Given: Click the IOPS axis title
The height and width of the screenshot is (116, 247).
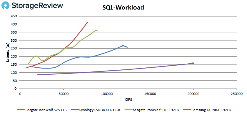Looking at the screenshot, I should coord(128,100).
